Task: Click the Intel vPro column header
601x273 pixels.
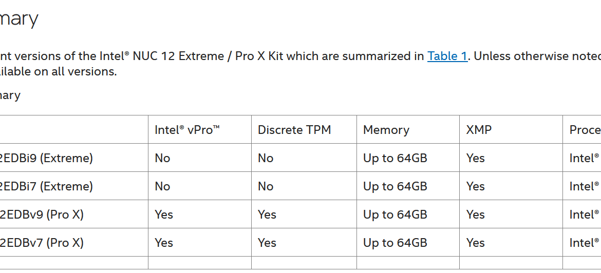Action: point(187,130)
